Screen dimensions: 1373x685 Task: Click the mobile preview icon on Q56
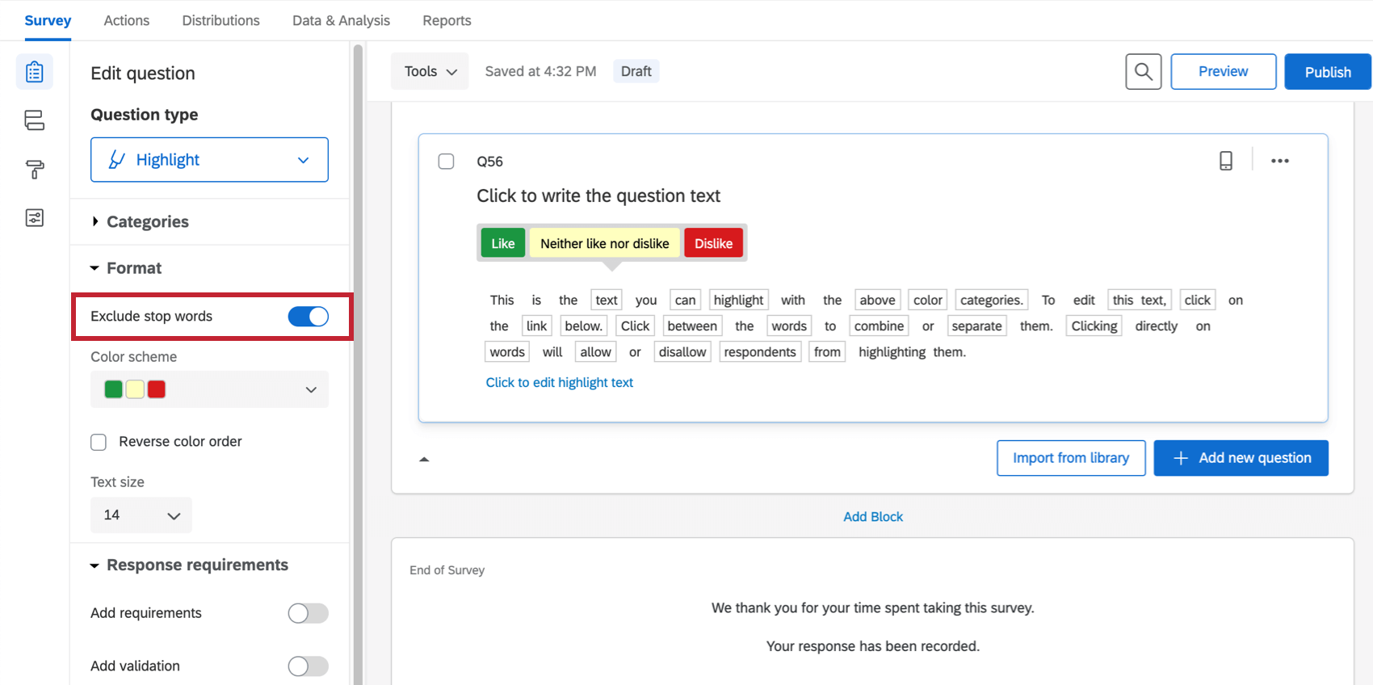click(x=1226, y=161)
